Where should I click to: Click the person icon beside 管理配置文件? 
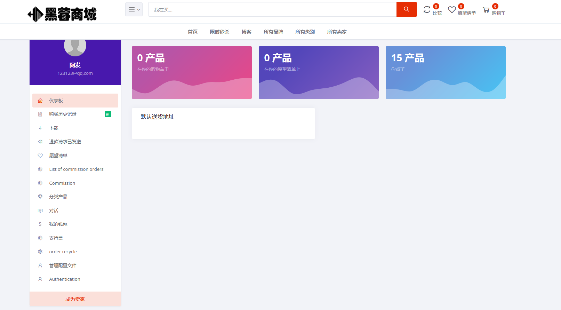[40, 265]
